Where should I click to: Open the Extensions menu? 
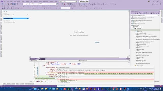click(x=46, y=1)
